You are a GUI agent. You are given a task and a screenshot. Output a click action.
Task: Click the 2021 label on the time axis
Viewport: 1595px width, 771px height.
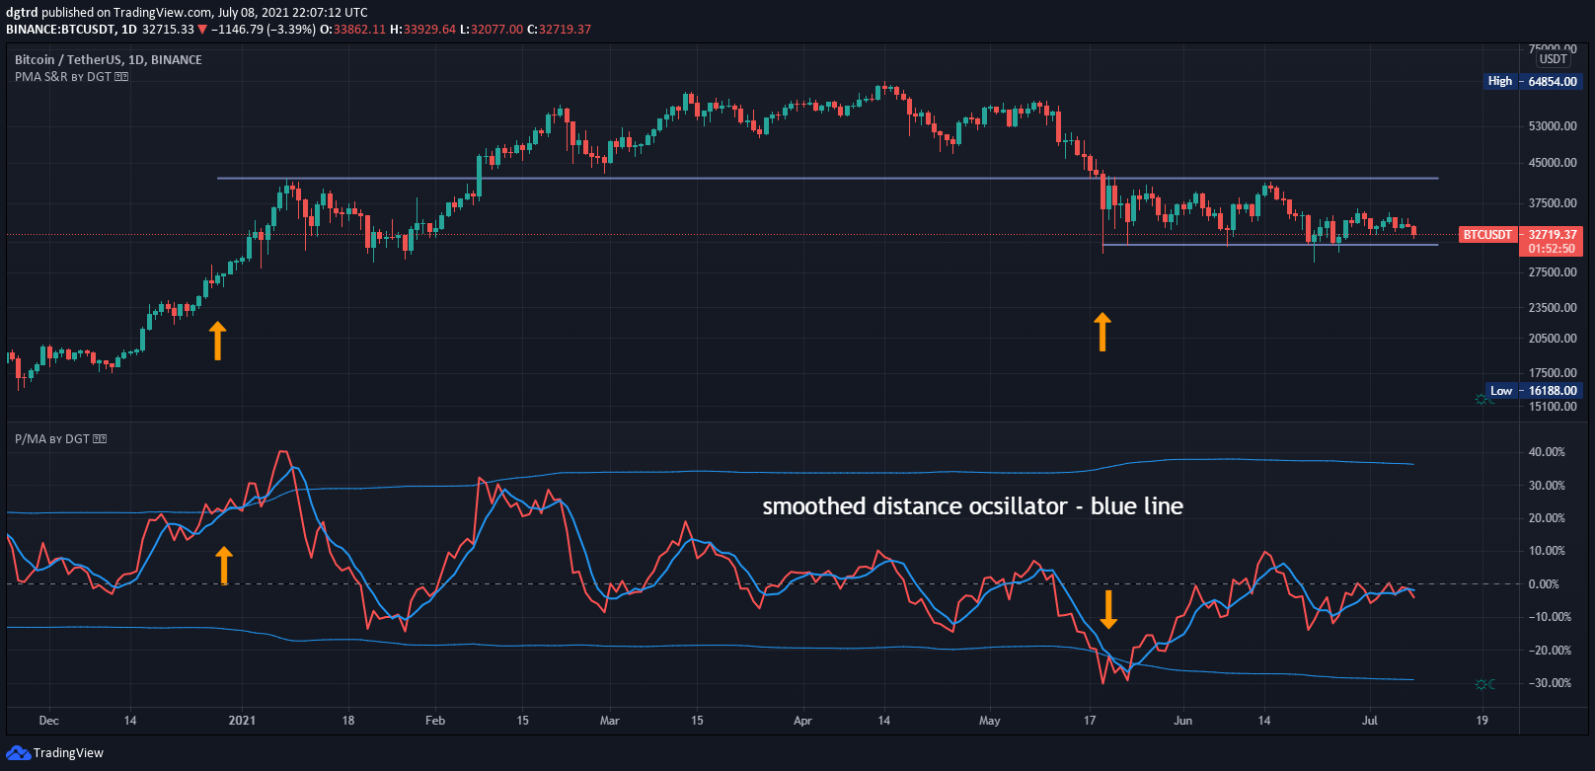click(x=242, y=721)
